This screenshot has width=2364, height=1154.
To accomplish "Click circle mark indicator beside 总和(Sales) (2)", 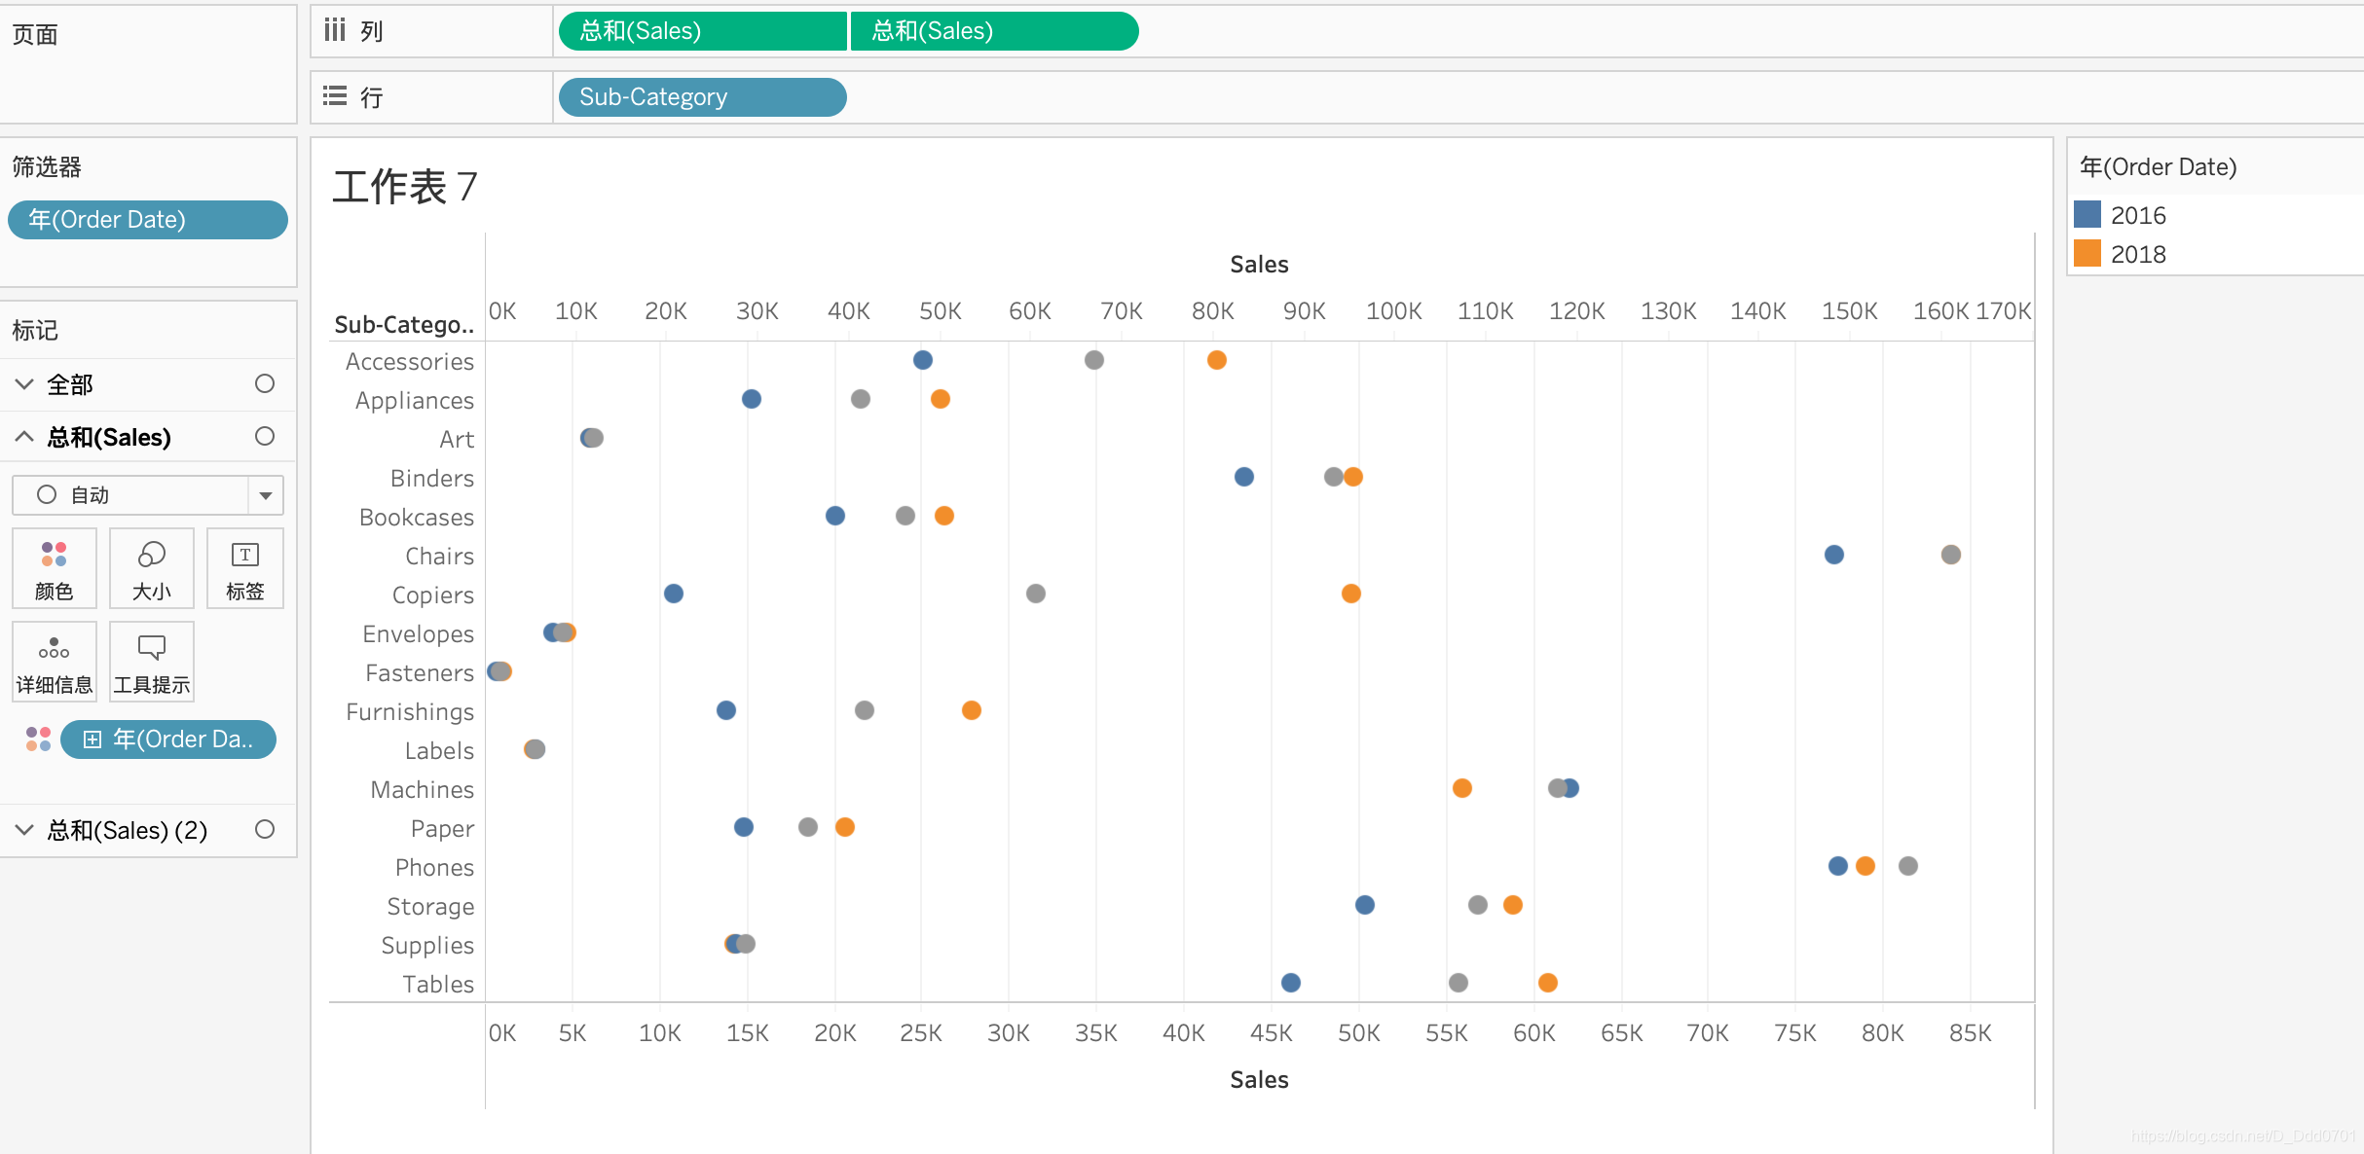I will point(264,829).
